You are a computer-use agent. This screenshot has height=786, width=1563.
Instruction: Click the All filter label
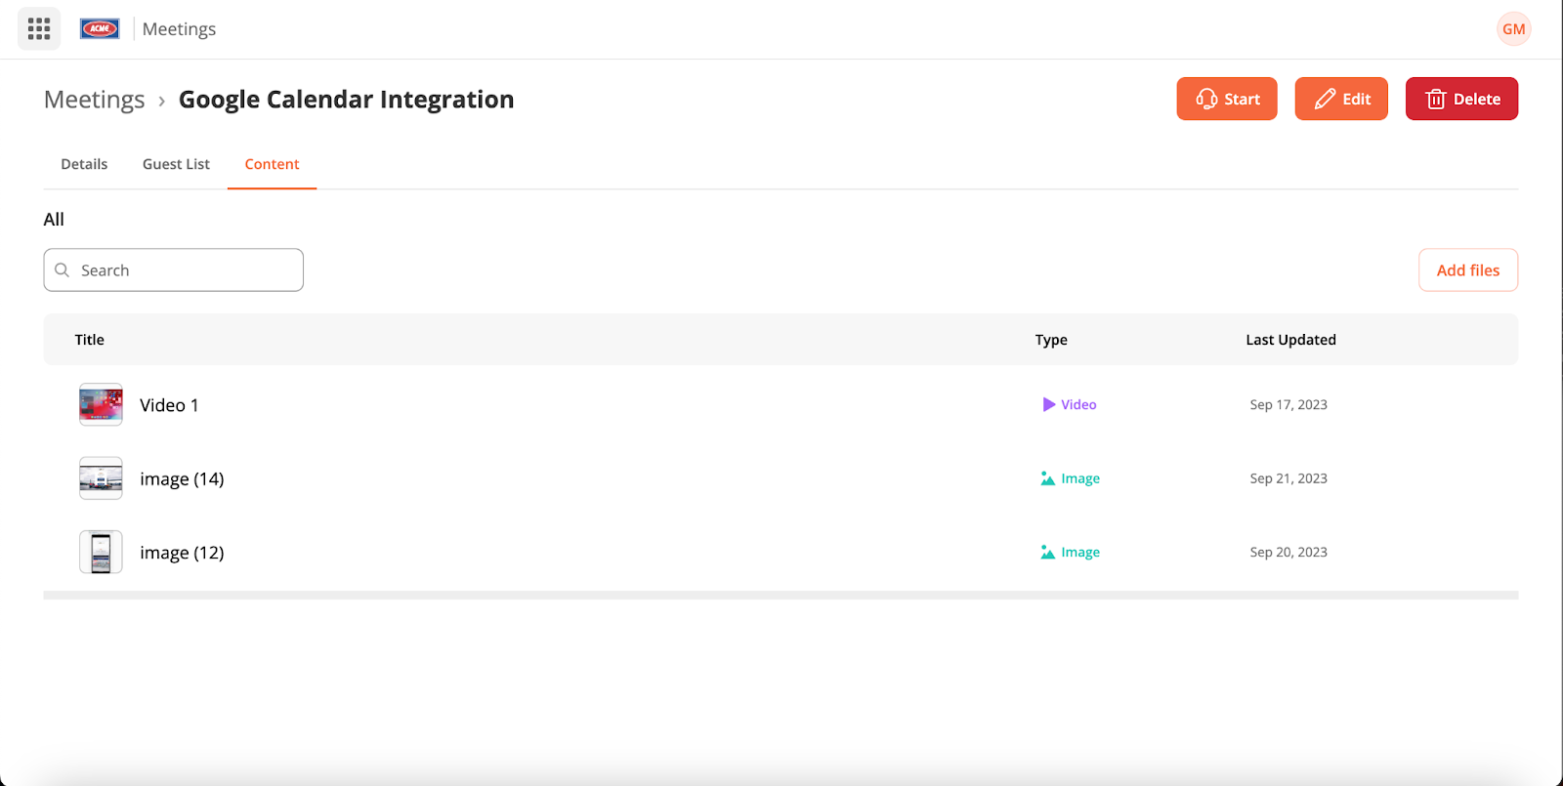[x=54, y=220]
